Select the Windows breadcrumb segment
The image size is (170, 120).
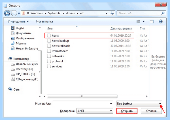pos(37,13)
